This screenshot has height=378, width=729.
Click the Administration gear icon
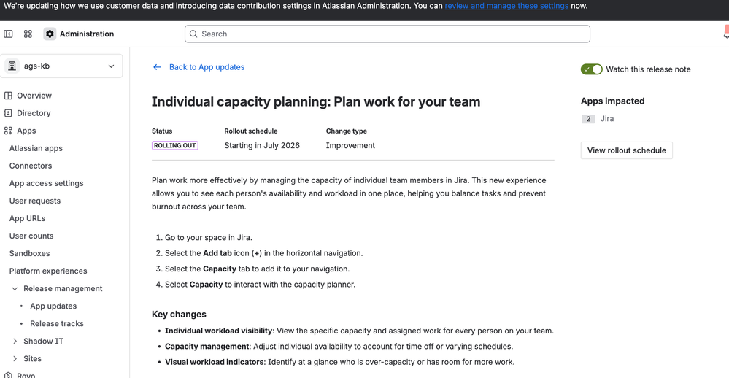(x=50, y=34)
